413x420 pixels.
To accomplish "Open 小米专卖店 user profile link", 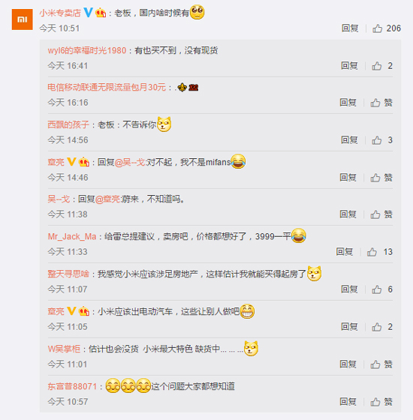I will click(x=60, y=13).
